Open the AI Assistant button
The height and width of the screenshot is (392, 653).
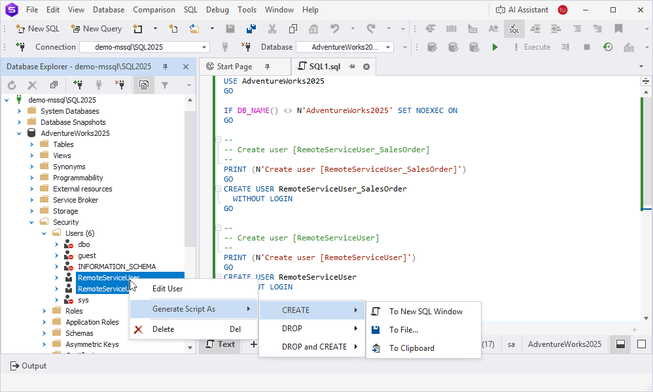click(x=522, y=10)
